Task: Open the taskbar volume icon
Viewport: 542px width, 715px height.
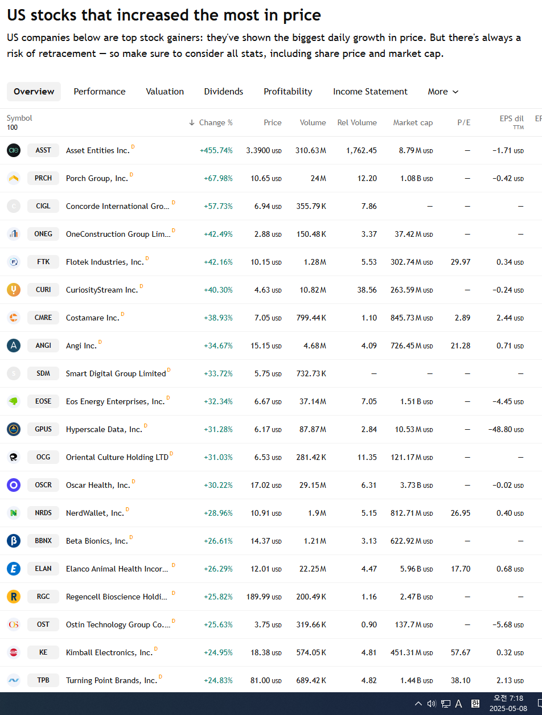Action: (x=432, y=704)
